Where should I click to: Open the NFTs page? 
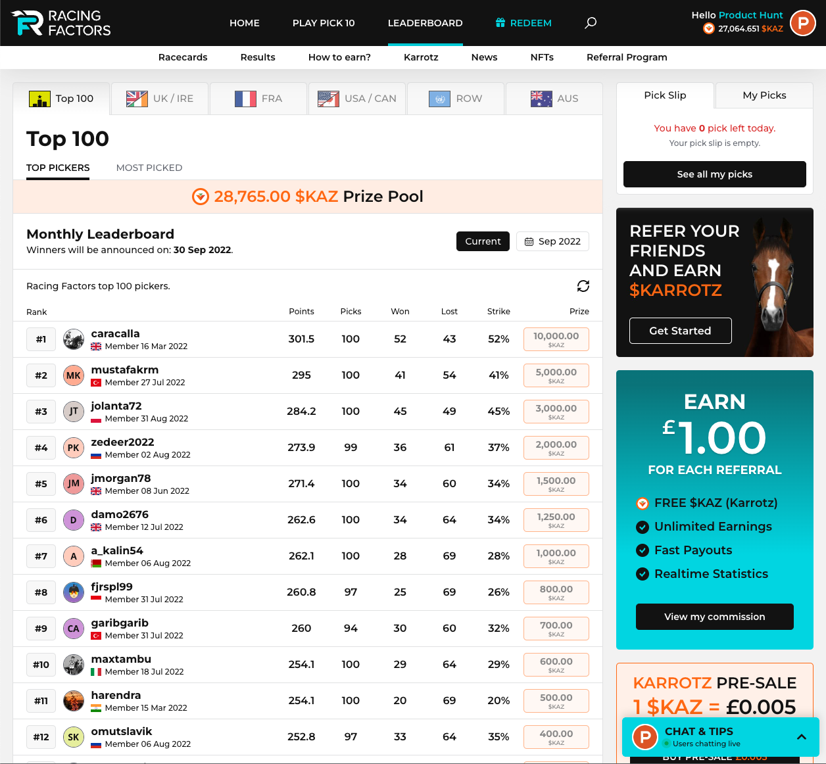[542, 57]
